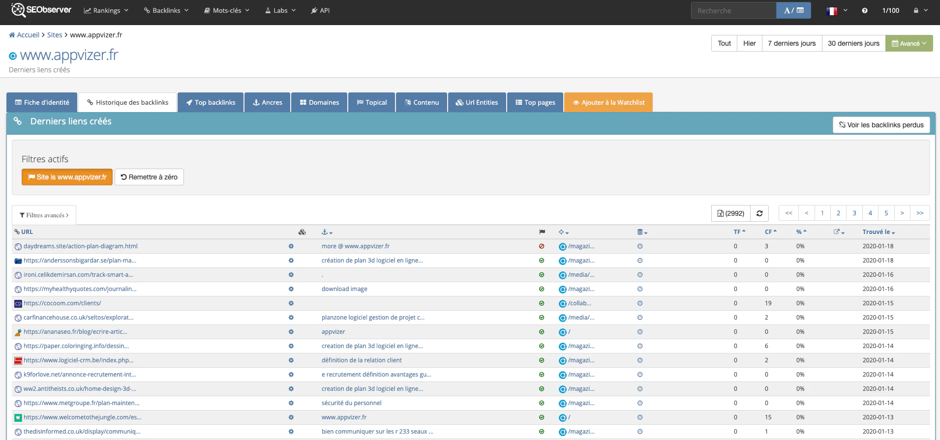940x440 pixels.
Task: Click the favicon of welcometothejungle.com row
Action: click(18, 418)
